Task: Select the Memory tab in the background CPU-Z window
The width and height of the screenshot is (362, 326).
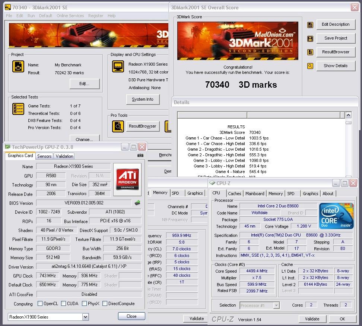Action: pyautogui.click(x=160, y=192)
